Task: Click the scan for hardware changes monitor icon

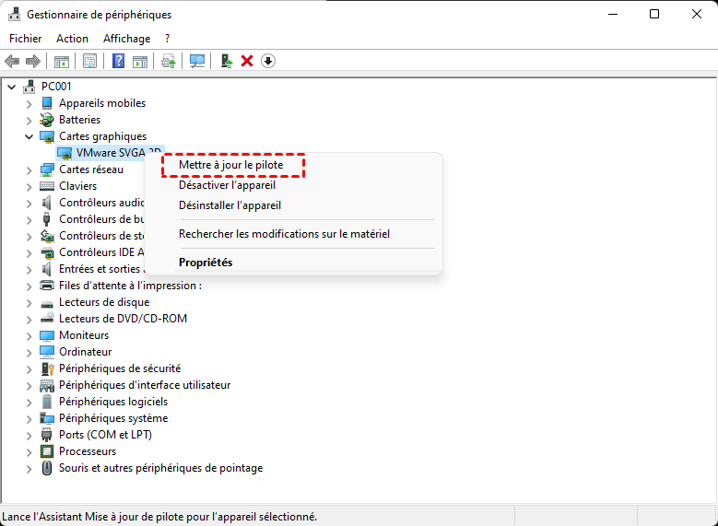Action: pos(196,61)
